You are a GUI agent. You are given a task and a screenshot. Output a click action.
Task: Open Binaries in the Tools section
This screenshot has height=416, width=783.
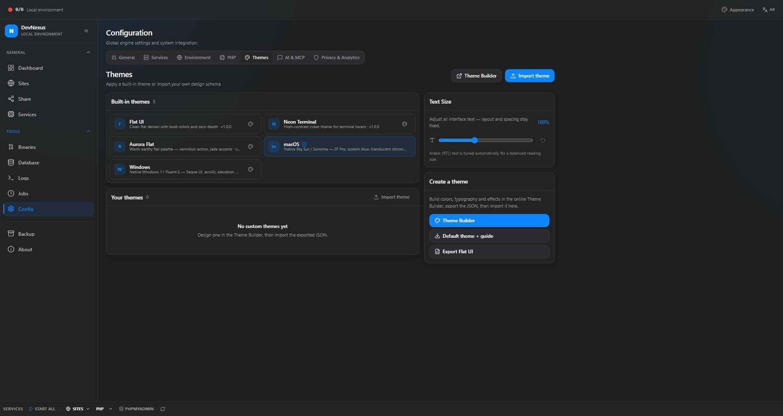click(49, 147)
